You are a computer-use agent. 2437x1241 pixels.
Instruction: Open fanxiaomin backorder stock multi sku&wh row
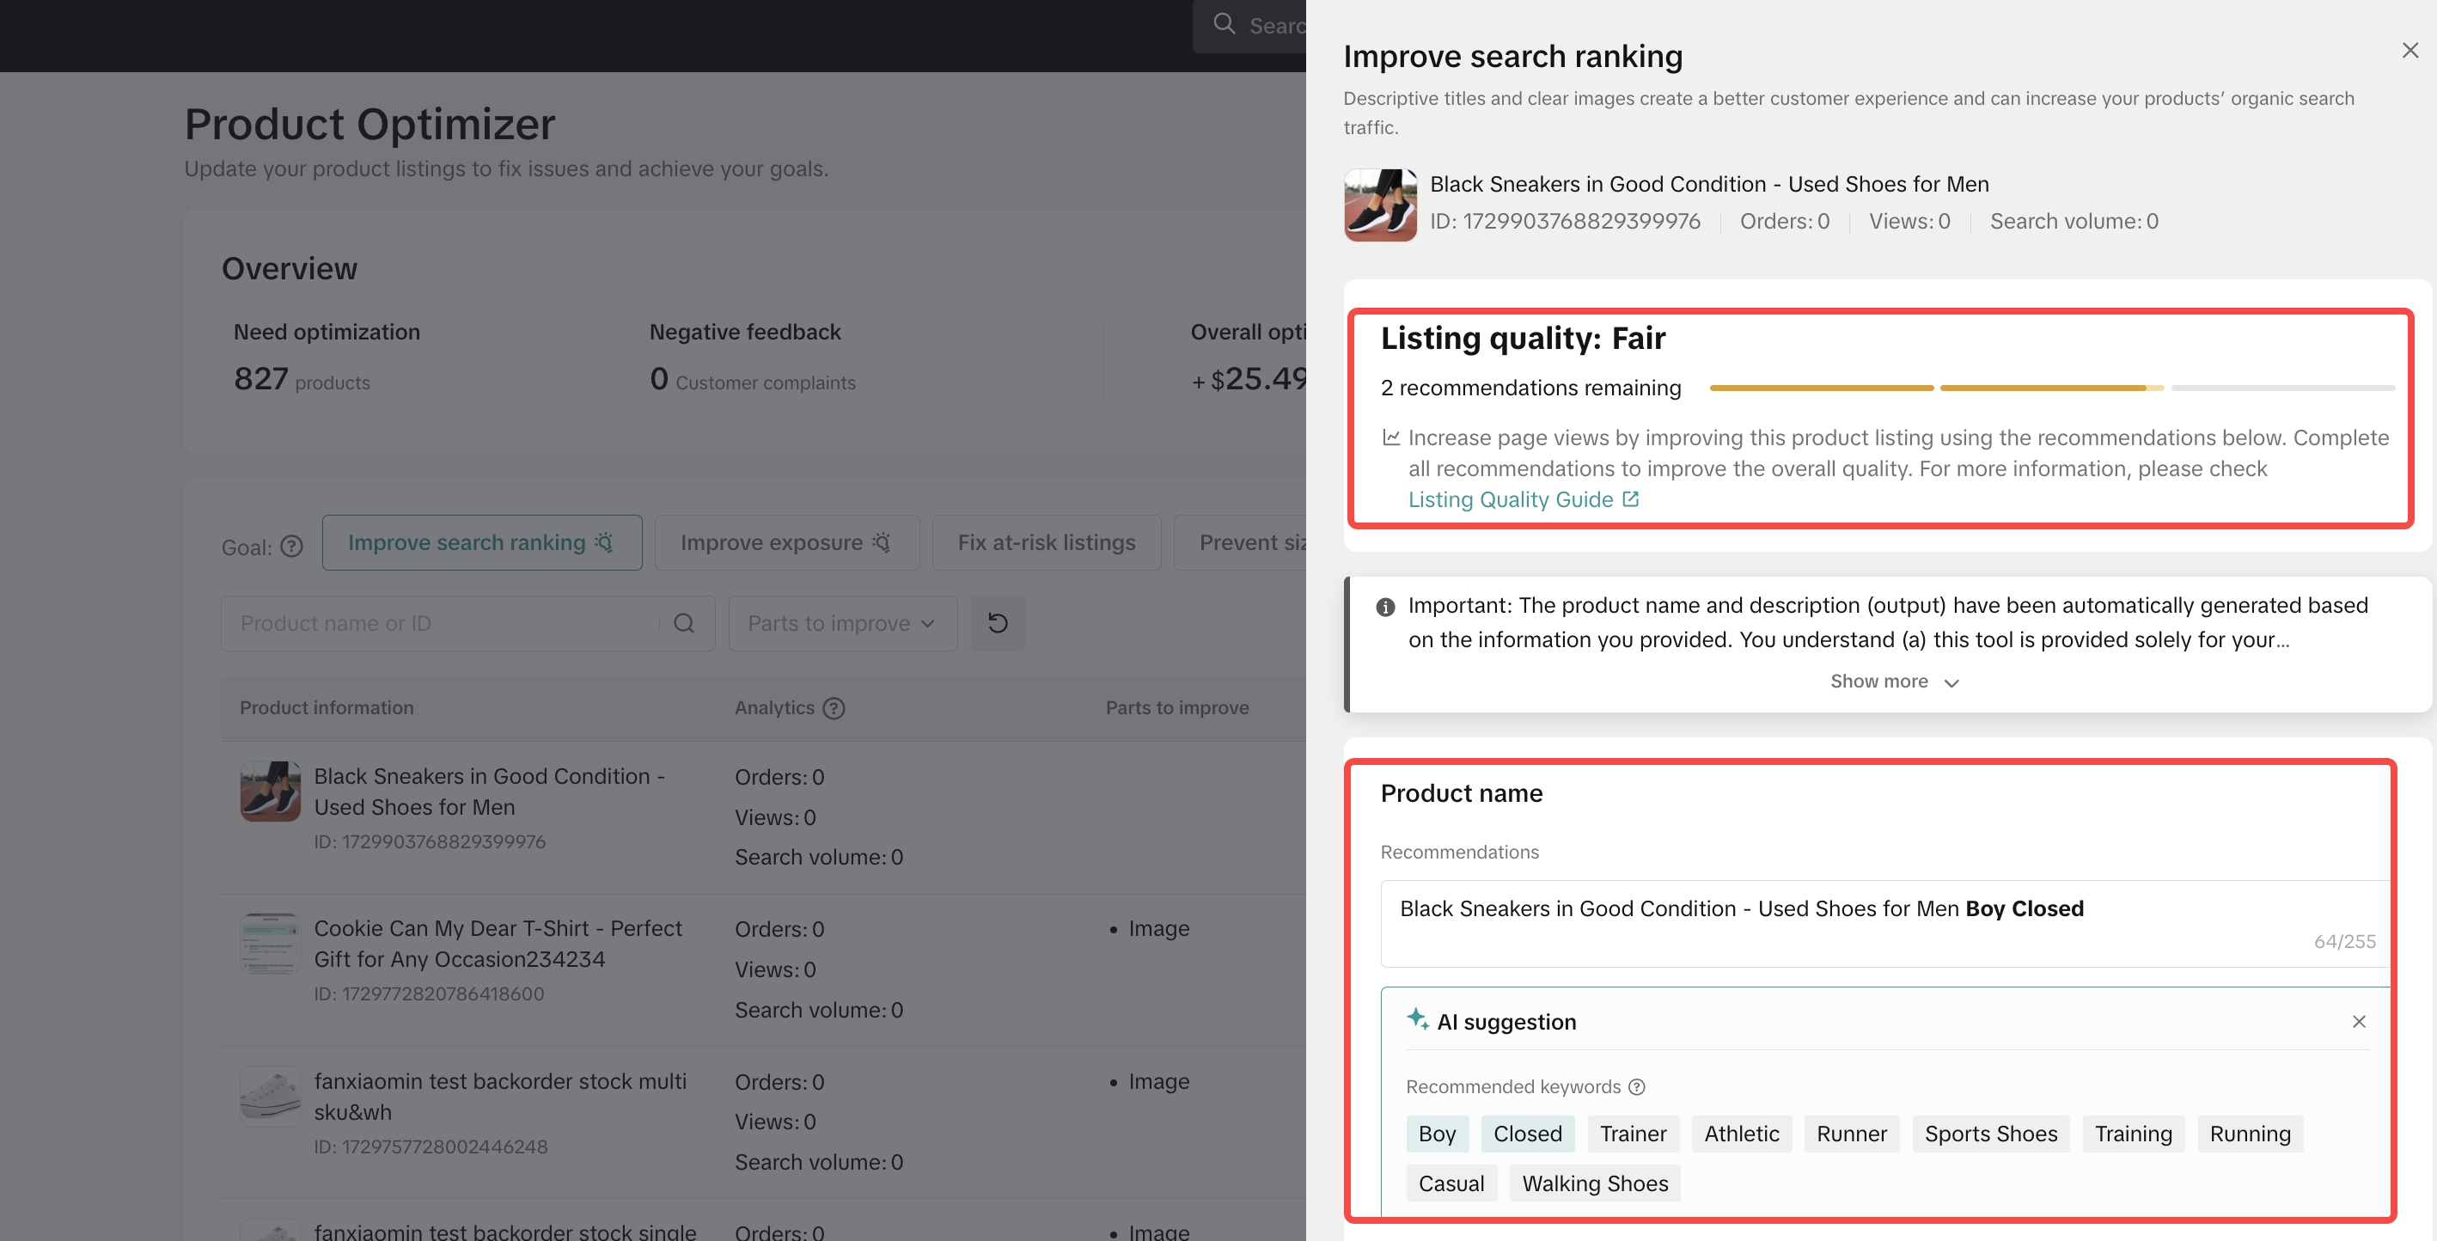point(500,1097)
